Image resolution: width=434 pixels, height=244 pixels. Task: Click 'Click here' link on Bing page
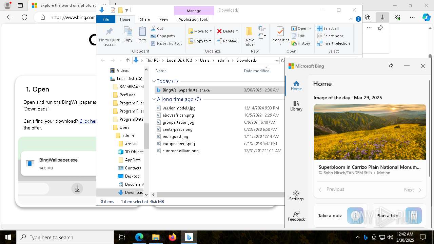[88, 121]
